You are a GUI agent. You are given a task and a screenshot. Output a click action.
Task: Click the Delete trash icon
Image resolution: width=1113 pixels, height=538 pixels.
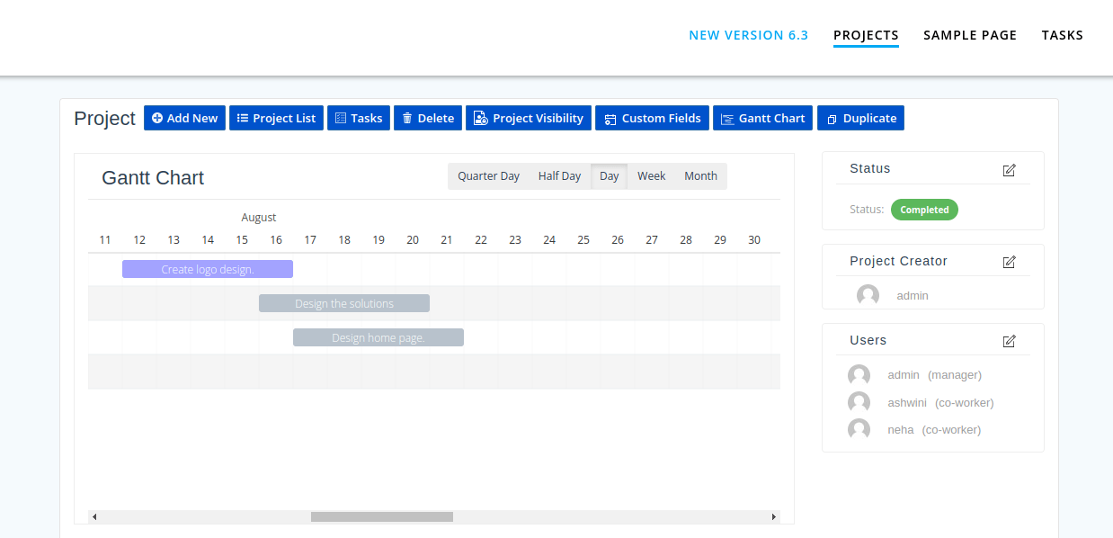coord(409,118)
